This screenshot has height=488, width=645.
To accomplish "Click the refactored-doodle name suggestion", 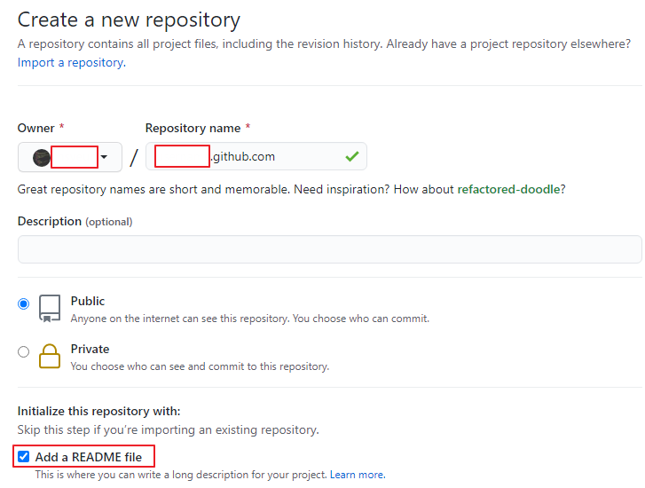I will 509,189.
